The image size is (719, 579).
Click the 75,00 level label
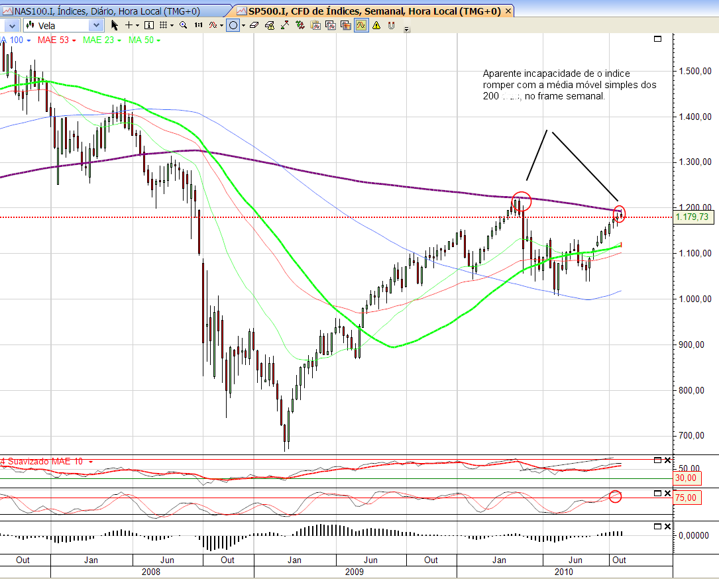[x=687, y=498]
